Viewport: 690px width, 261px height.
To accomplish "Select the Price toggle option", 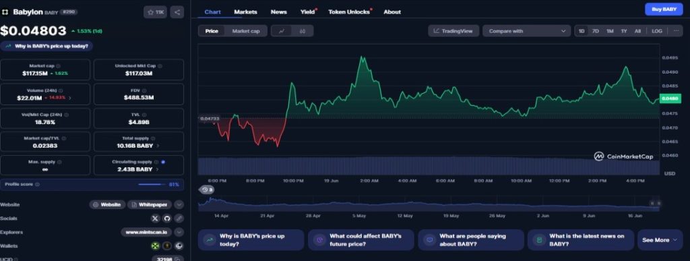I will 212,31.
